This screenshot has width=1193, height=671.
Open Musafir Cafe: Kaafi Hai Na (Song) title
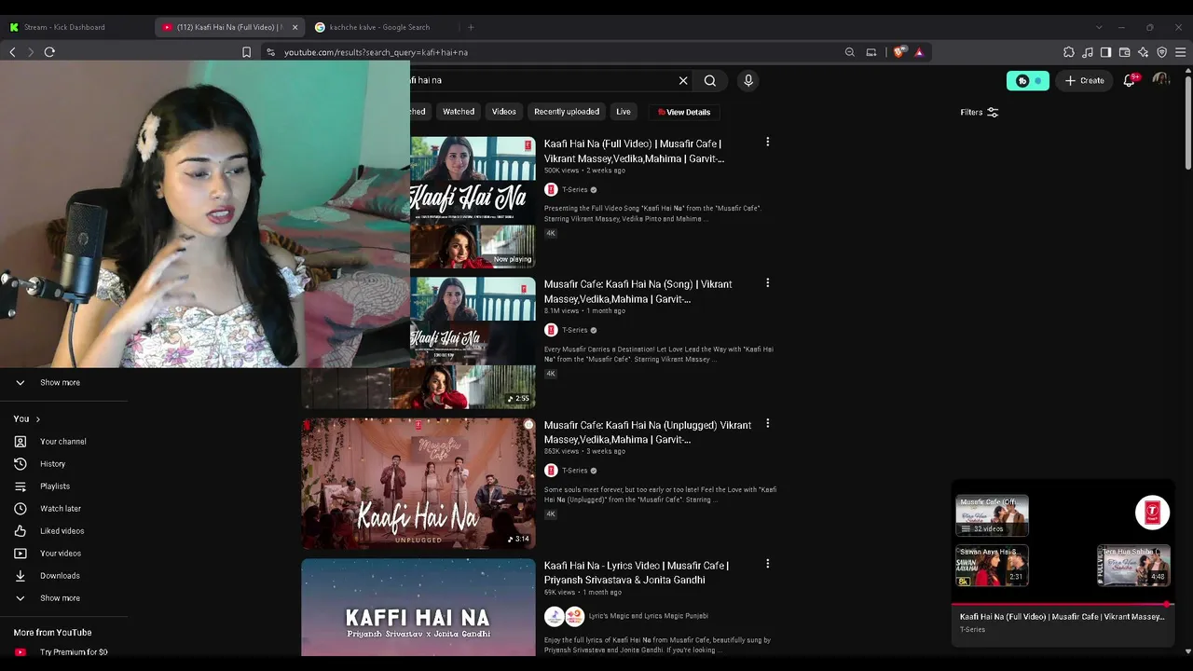pos(638,292)
